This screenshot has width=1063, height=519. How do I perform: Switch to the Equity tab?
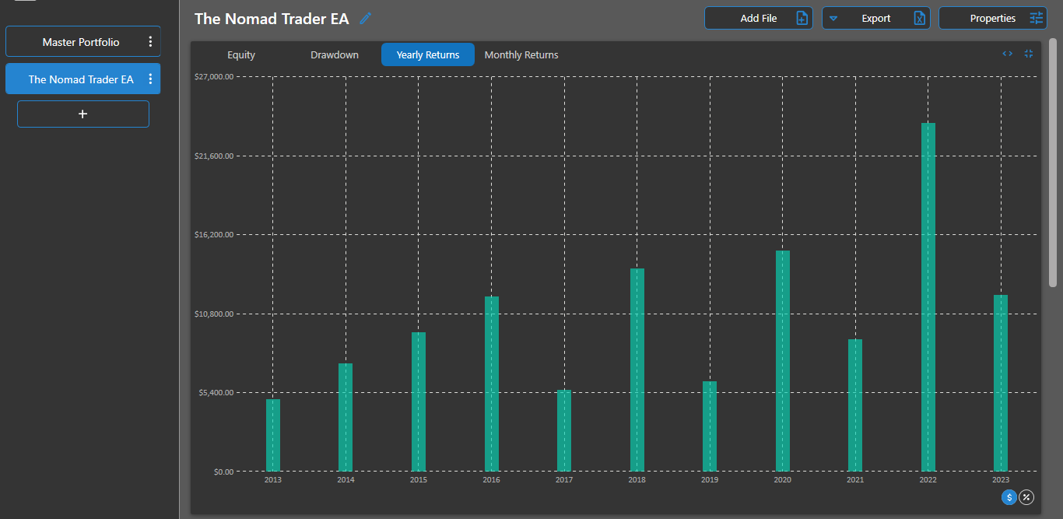[x=240, y=54]
